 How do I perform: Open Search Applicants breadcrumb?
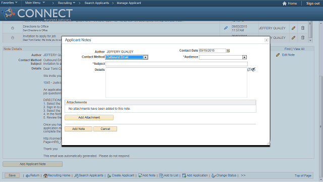96,3
